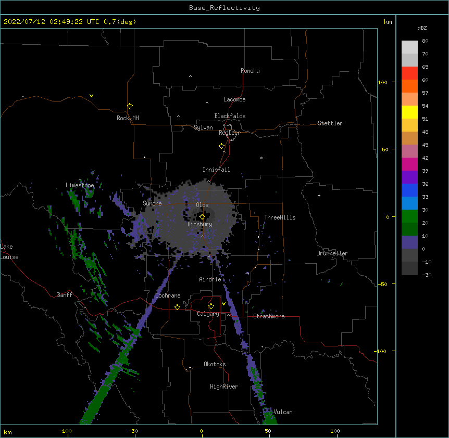Click the green 20 dBZ legend color
Viewport: 449px width, 438px height.
pyautogui.click(x=409, y=216)
